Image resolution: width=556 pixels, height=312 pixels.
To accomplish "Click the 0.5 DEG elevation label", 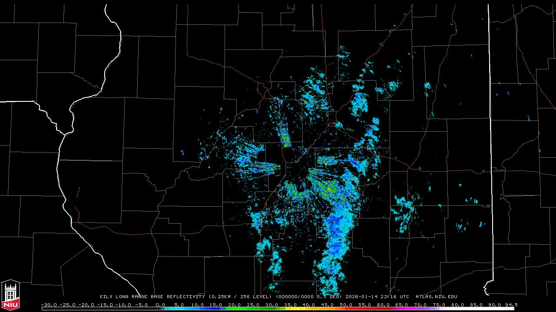I will tap(333, 297).
